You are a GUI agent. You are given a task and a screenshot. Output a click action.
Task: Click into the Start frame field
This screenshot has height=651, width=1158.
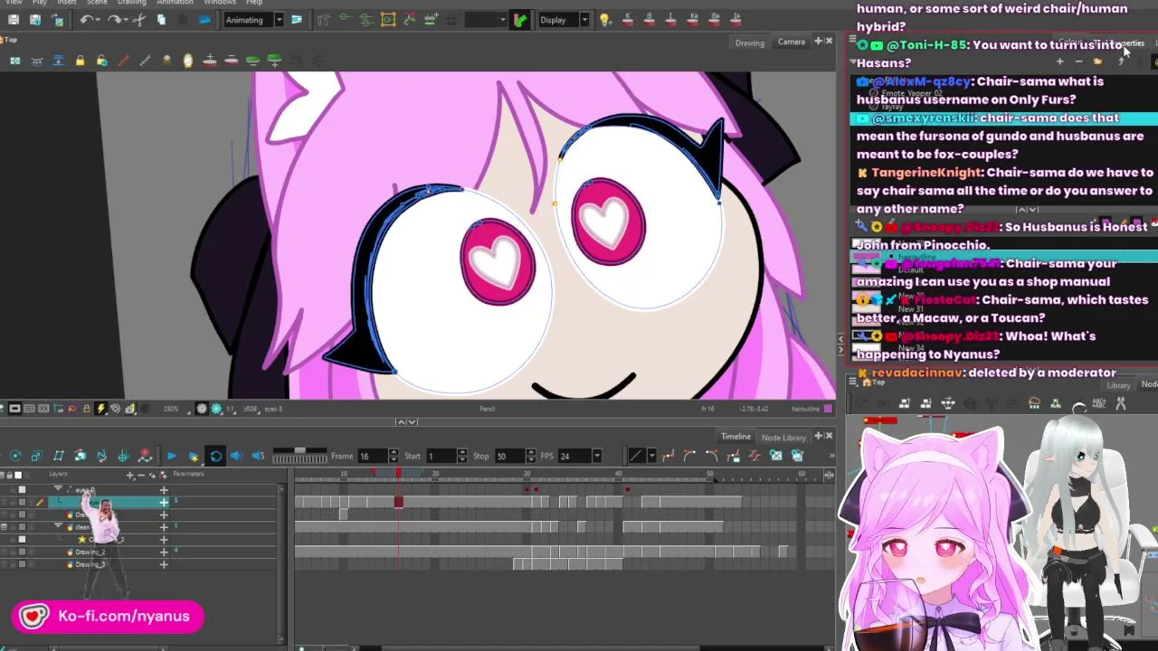pyautogui.click(x=441, y=456)
